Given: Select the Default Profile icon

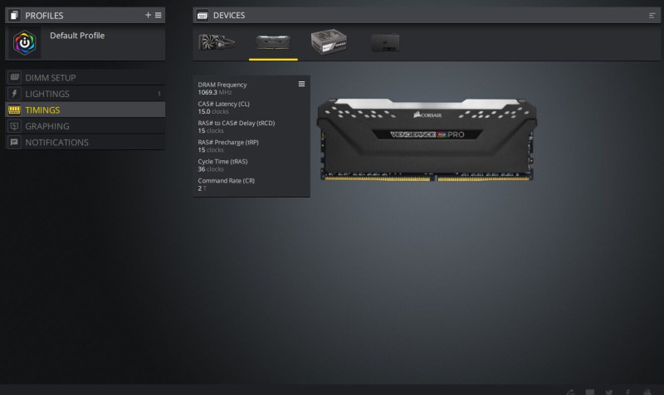Looking at the screenshot, I should point(25,43).
